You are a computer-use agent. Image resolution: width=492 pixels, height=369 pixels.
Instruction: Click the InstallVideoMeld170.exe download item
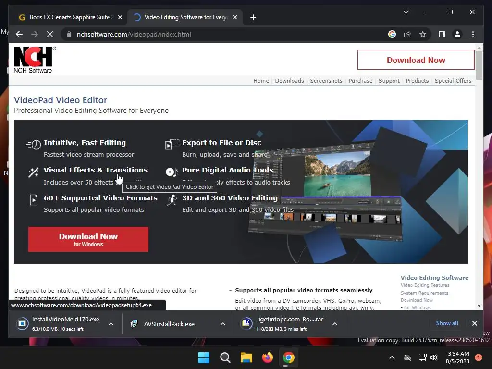point(58,323)
